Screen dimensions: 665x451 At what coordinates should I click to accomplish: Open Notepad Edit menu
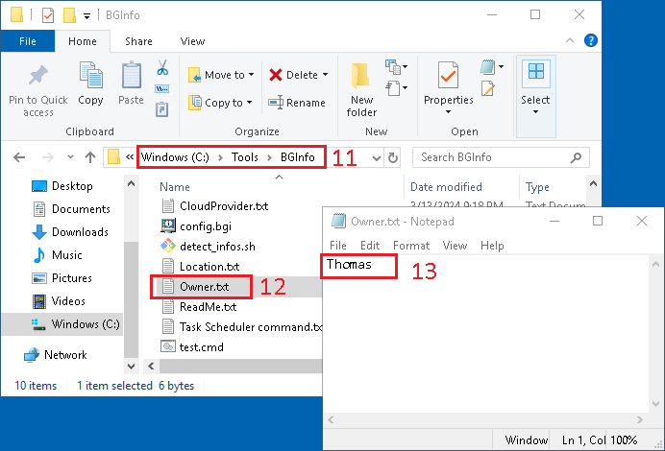coord(370,246)
